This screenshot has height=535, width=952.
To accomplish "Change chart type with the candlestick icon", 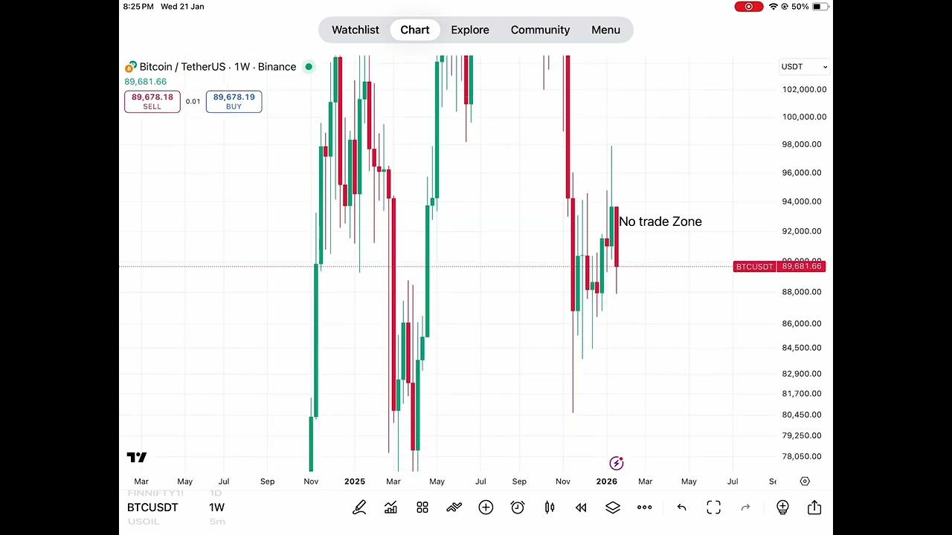I will click(550, 508).
